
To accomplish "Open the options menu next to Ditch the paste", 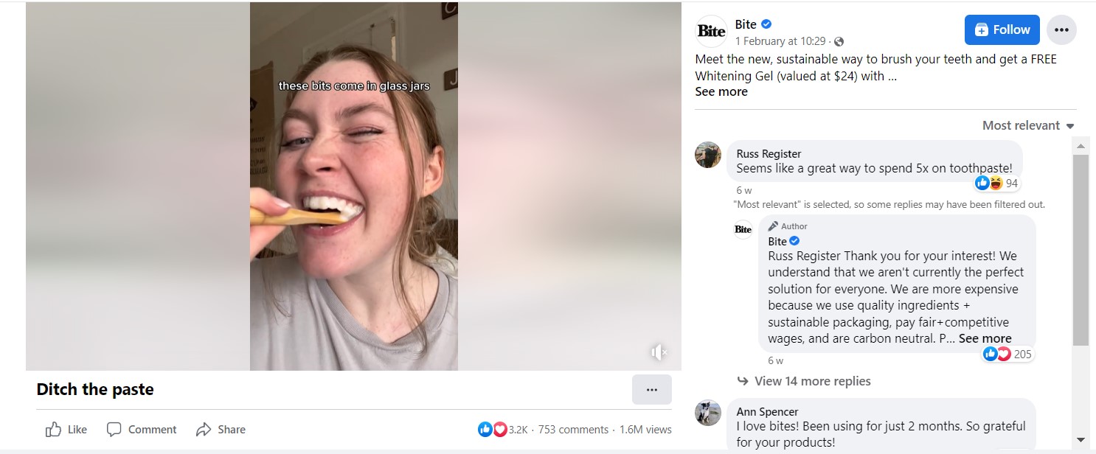I will (x=652, y=389).
